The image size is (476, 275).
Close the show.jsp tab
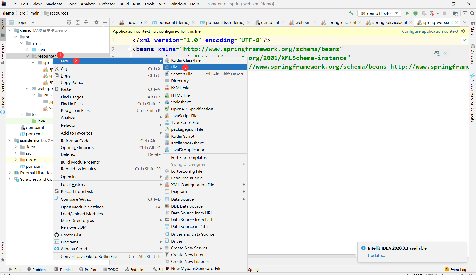[146, 22]
